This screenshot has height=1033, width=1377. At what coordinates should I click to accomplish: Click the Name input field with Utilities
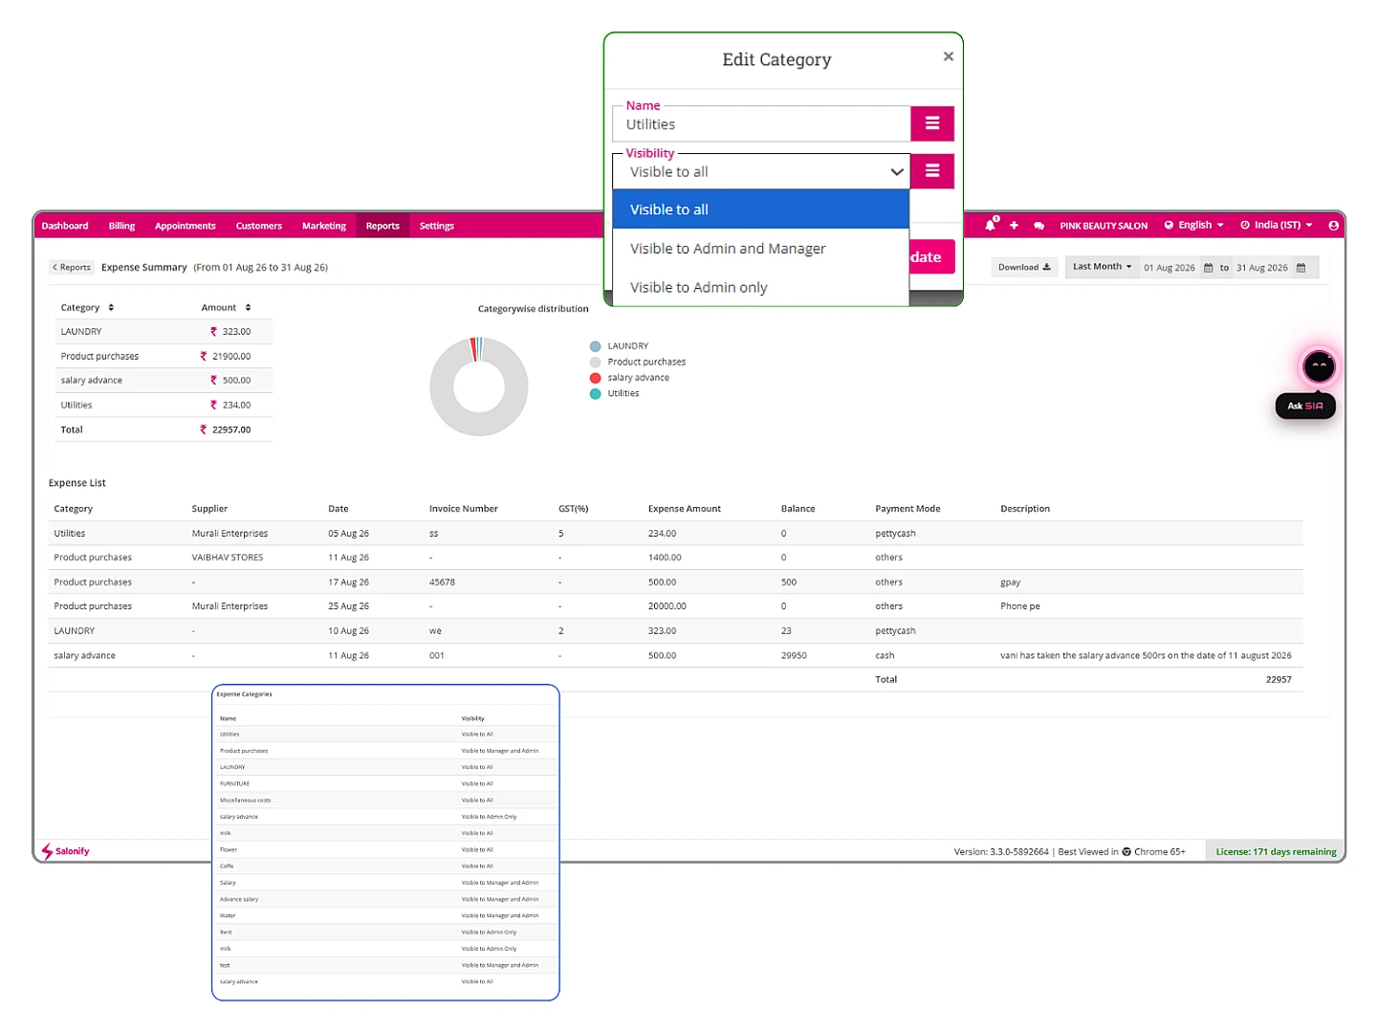[x=761, y=124]
